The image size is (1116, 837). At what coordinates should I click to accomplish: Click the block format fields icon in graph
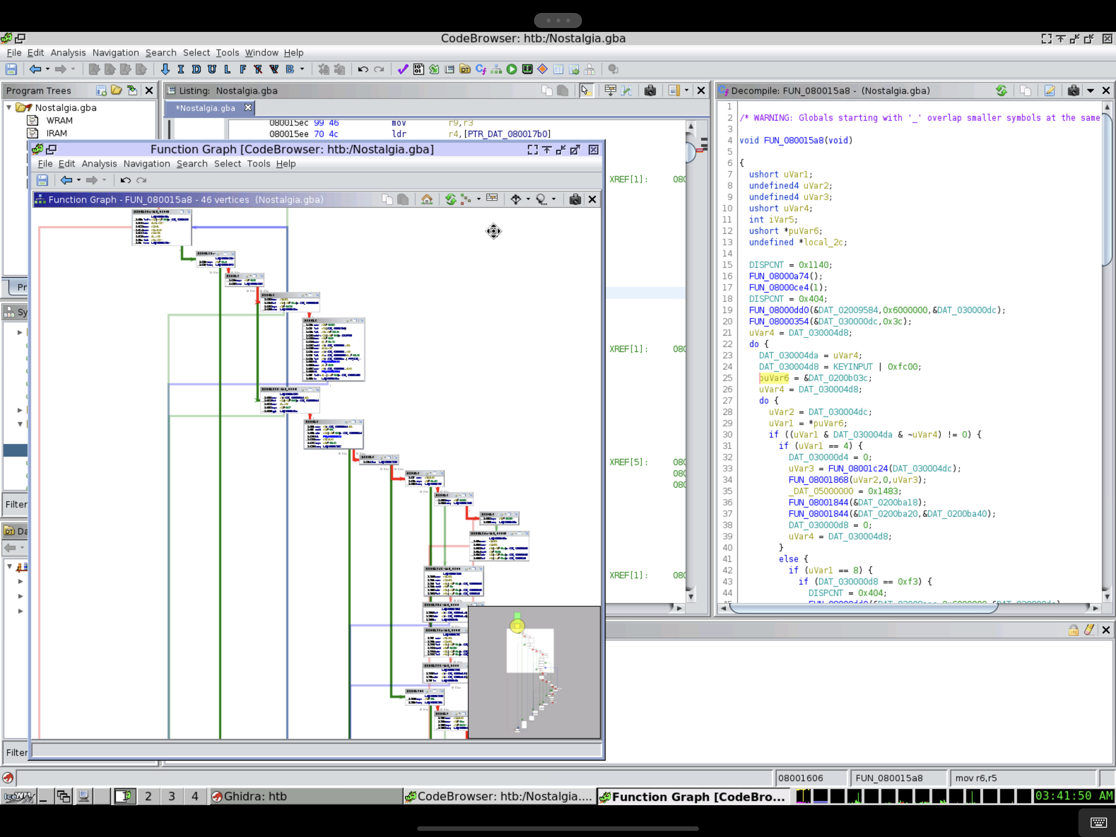[492, 198]
